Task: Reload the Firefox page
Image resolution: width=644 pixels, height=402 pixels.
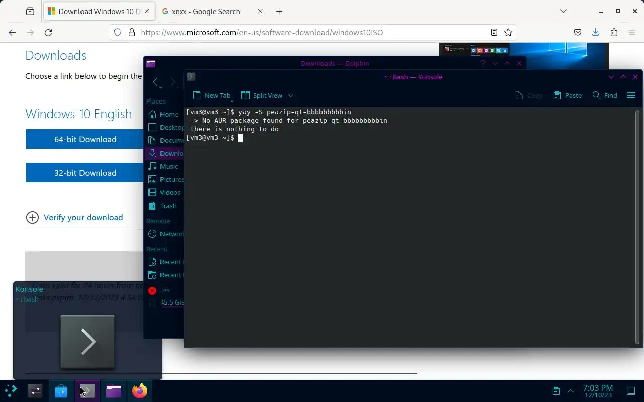Action: tap(48, 32)
